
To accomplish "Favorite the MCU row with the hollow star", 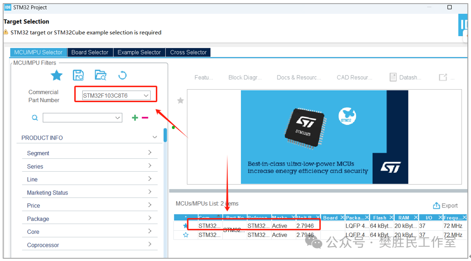I will pyautogui.click(x=186, y=235).
